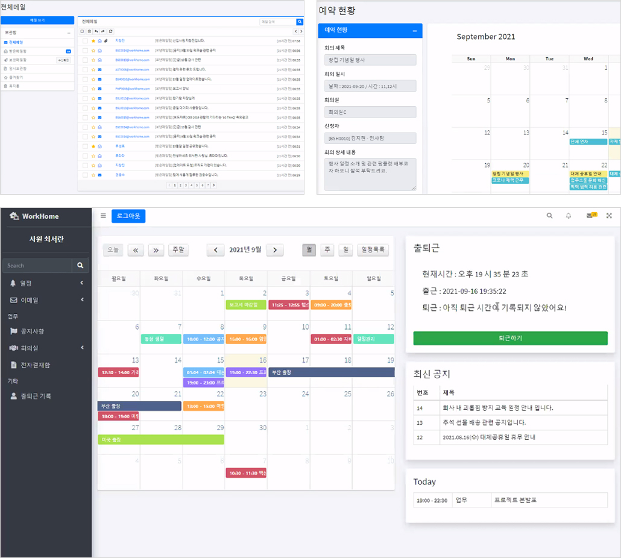Click the attachment paperclip icon on the first mail
621x558 pixels.
point(106,41)
